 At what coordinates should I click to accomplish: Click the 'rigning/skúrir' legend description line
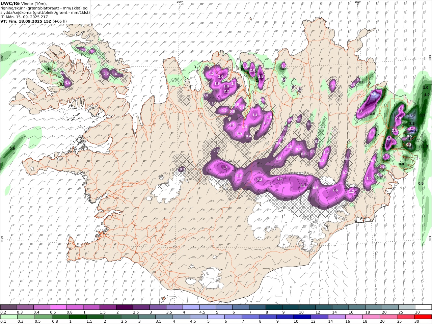44,8
